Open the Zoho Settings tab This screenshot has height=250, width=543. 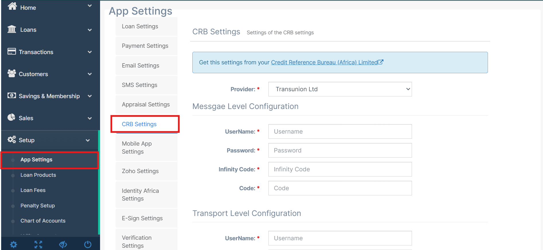tap(147, 171)
